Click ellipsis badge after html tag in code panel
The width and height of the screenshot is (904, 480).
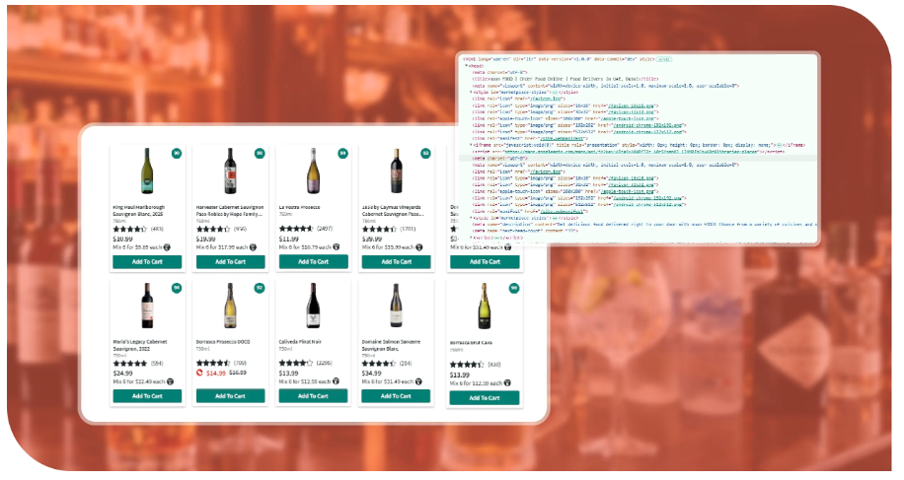click(x=664, y=59)
